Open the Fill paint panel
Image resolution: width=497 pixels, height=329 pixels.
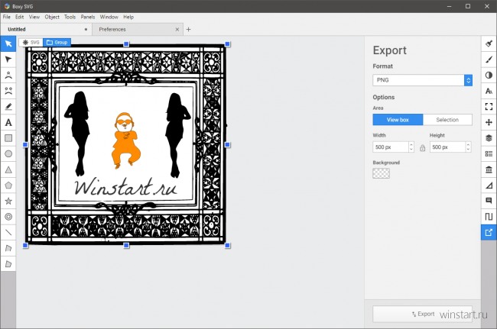click(x=489, y=44)
